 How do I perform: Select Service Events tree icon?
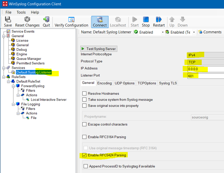point(8,31)
